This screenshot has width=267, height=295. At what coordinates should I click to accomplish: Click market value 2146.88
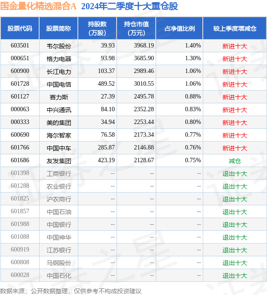tap(144, 148)
